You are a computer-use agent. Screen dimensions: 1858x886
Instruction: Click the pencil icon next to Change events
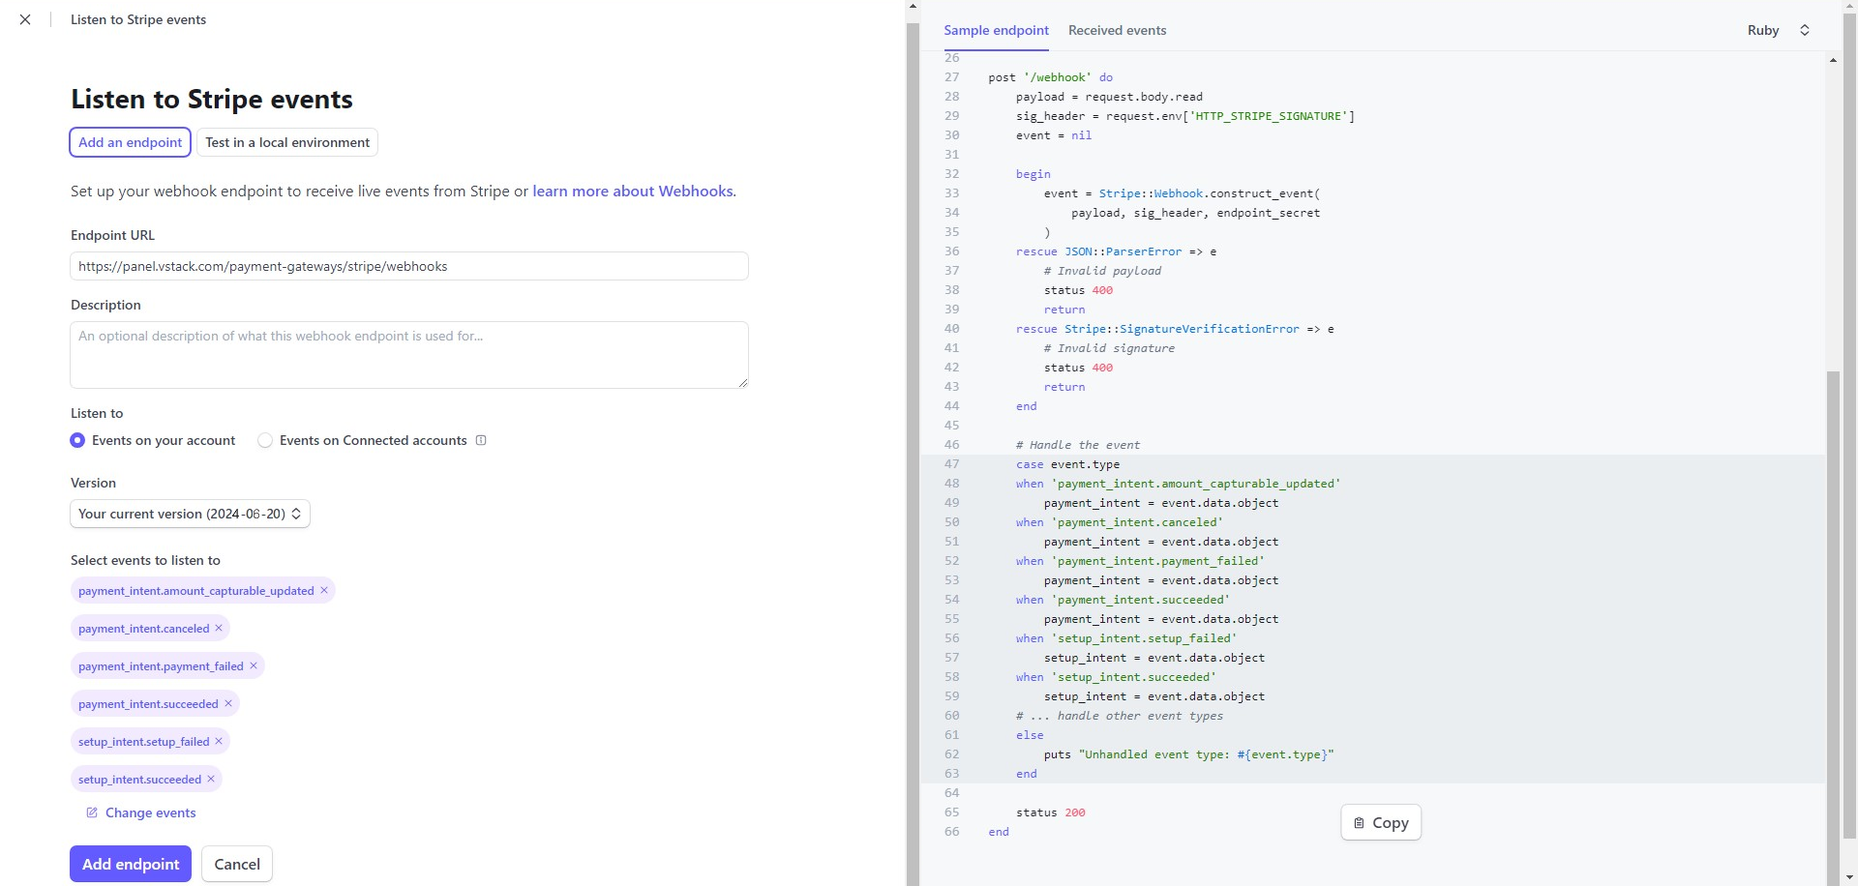click(92, 812)
